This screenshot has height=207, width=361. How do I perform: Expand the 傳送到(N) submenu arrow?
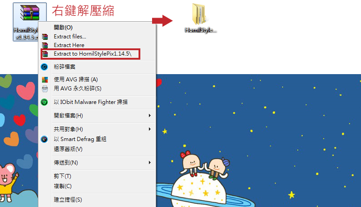(x=150, y=163)
